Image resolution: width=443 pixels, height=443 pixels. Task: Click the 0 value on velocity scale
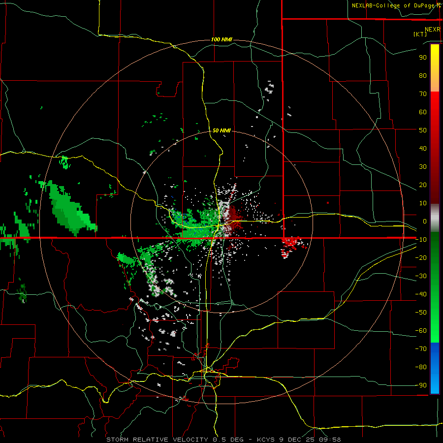click(x=425, y=221)
